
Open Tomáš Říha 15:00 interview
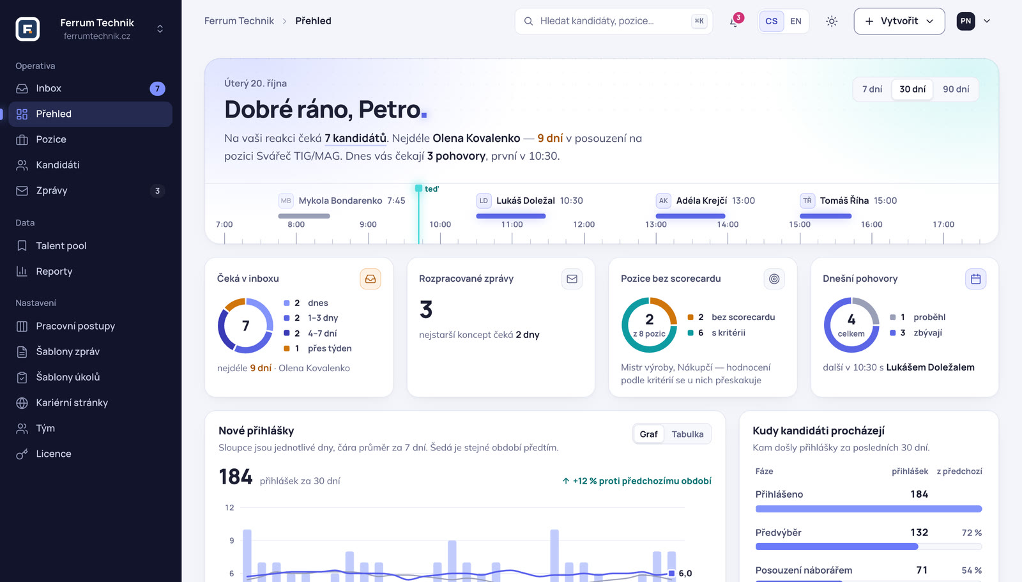click(x=848, y=201)
